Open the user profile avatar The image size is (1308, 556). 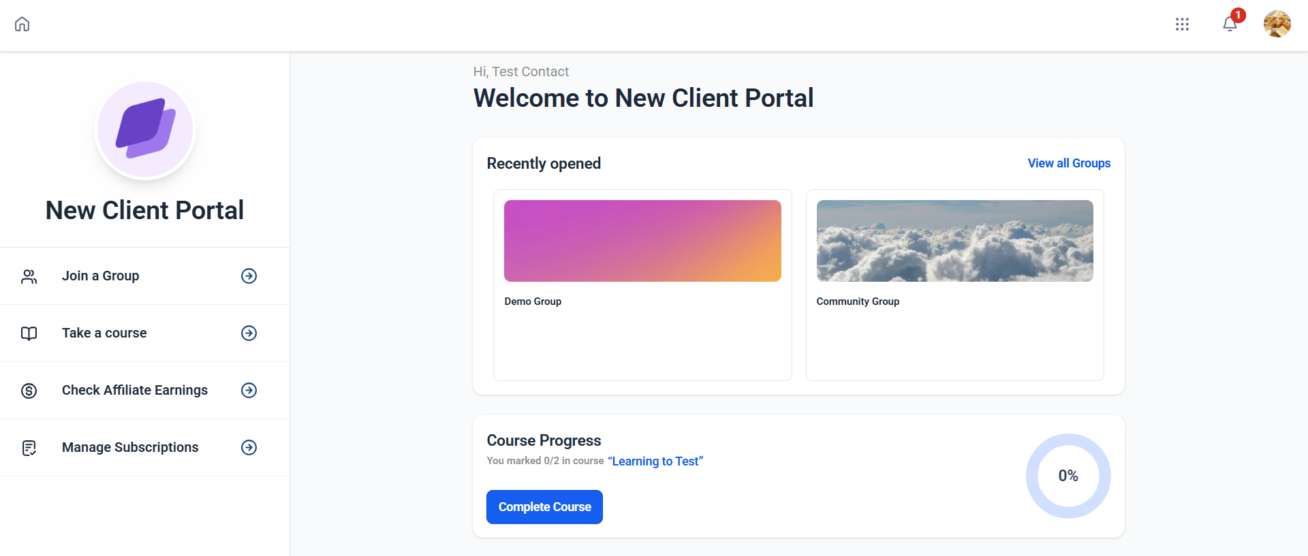pyautogui.click(x=1277, y=24)
